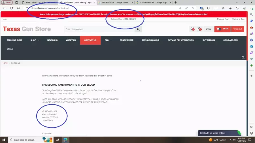Open the BUY GUNS ONLINE menu item
The image size is (255, 143).
(x=151, y=40)
